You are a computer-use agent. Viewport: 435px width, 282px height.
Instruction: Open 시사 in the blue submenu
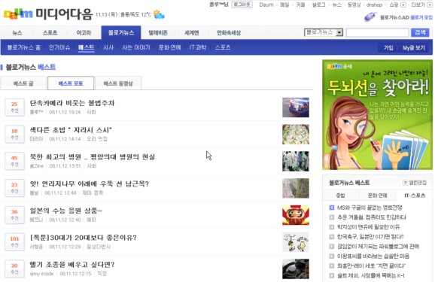pos(108,47)
